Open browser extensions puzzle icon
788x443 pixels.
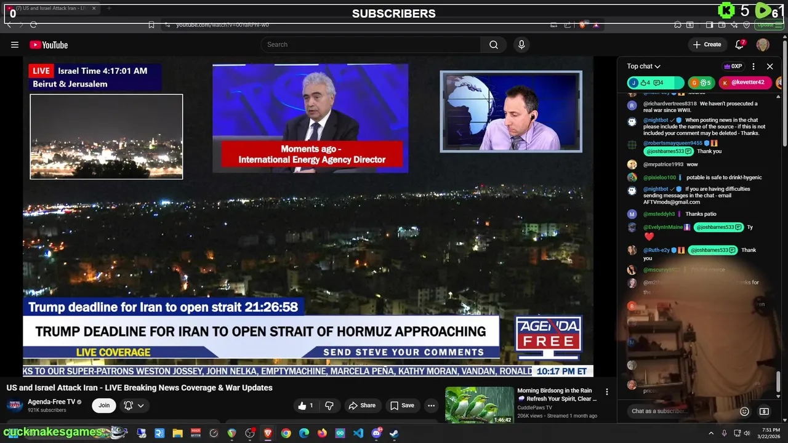(678, 25)
